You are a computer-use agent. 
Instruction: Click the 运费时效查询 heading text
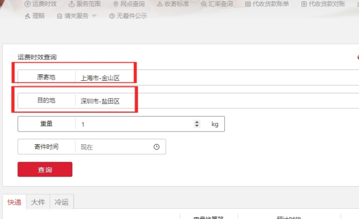[x=37, y=57]
